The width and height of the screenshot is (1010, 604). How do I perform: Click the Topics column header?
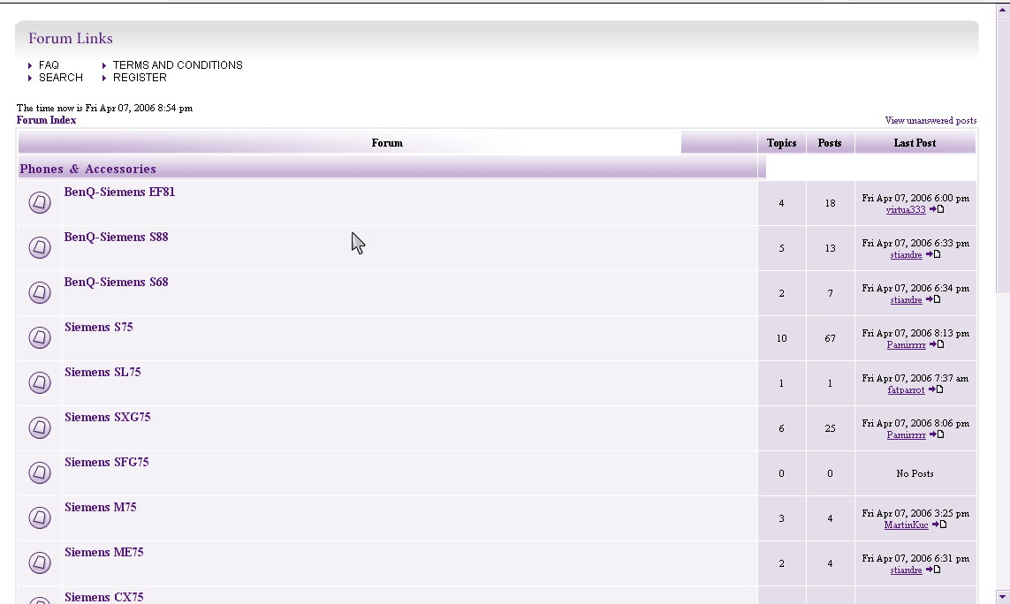coord(781,143)
